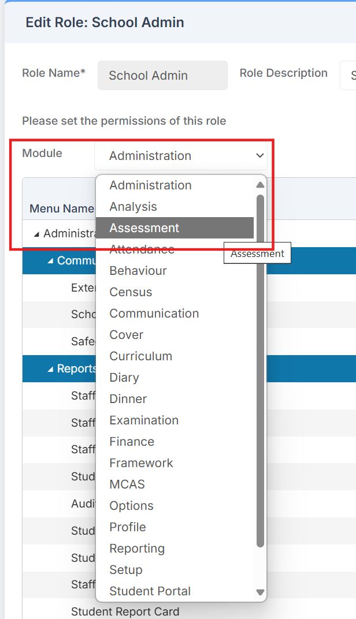The height and width of the screenshot is (619, 356).
Task: Select Assessment from the module list
Action: point(144,228)
